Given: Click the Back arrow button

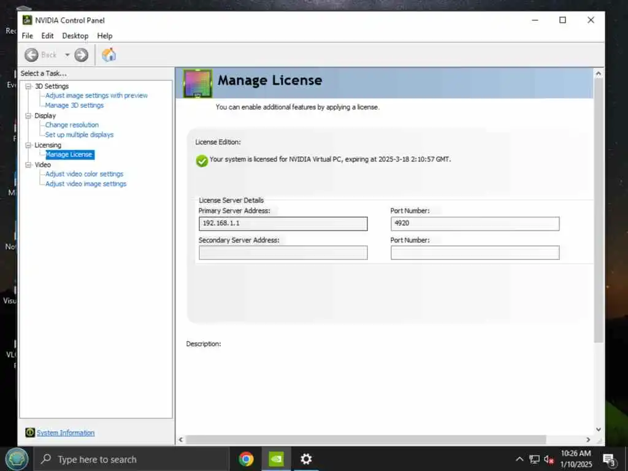Looking at the screenshot, I should (31, 55).
